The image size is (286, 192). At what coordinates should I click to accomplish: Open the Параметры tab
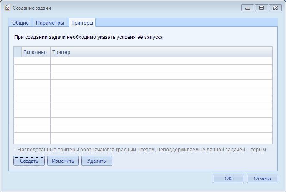coord(50,23)
